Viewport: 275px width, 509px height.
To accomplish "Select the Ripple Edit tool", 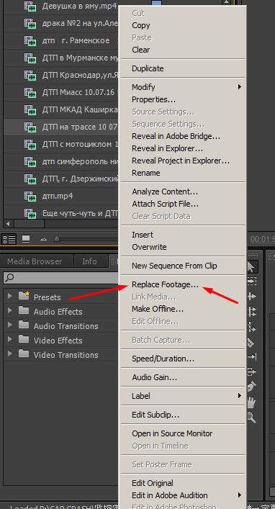I will coord(252,297).
